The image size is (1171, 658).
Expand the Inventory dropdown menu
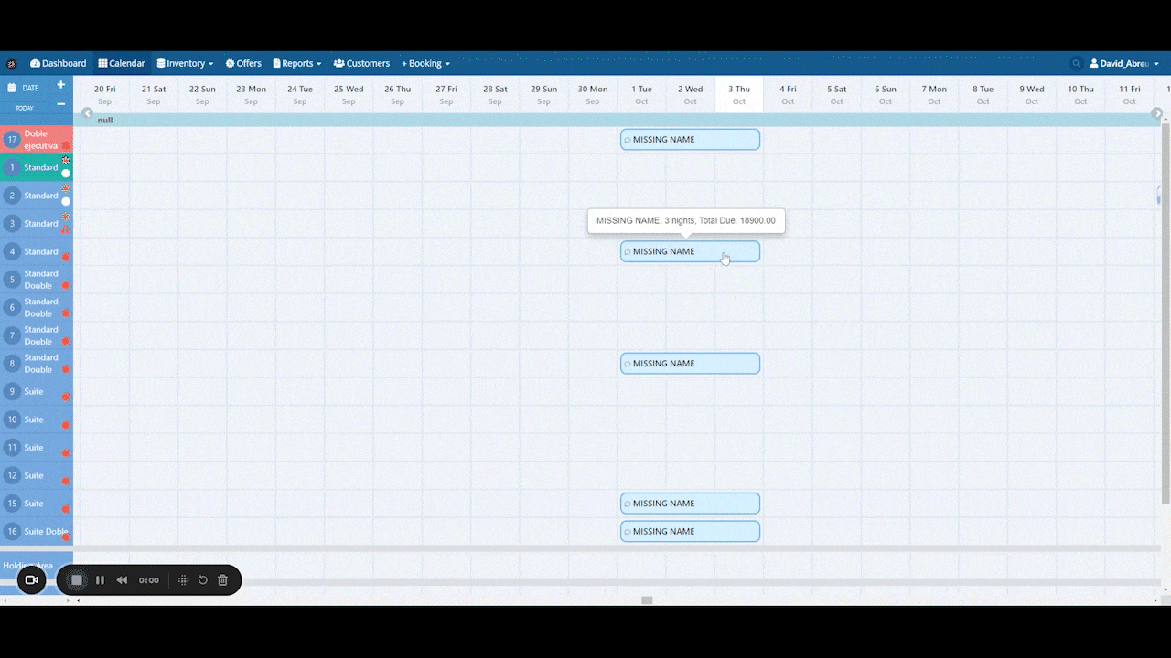(x=185, y=63)
